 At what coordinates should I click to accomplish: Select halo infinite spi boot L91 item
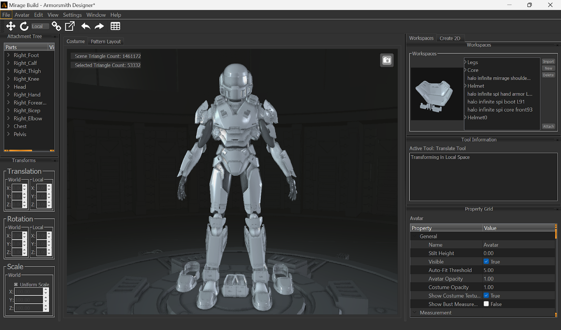tap(496, 102)
